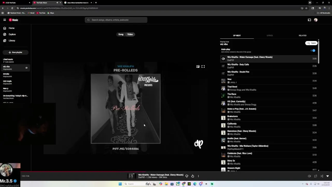The image size is (332, 187).
Task: Play That Good from the queue
Action: (x=269, y=88)
